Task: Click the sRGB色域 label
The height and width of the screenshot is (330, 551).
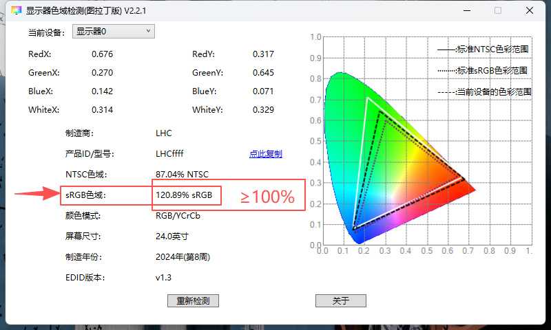Action: point(85,195)
